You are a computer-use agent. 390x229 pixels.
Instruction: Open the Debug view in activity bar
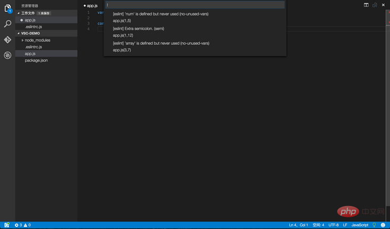click(7, 55)
